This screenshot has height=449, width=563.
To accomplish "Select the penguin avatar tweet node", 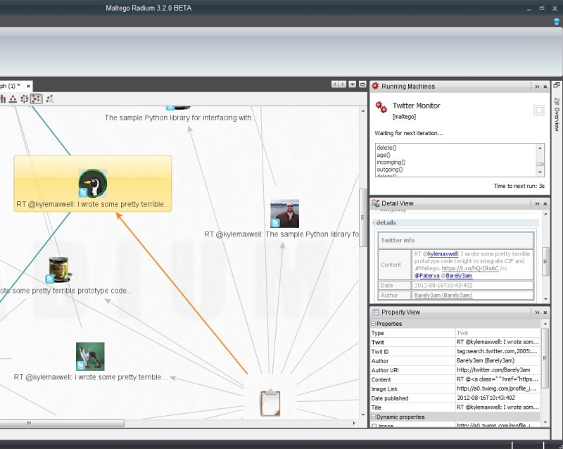I will (x=93, y=183).
